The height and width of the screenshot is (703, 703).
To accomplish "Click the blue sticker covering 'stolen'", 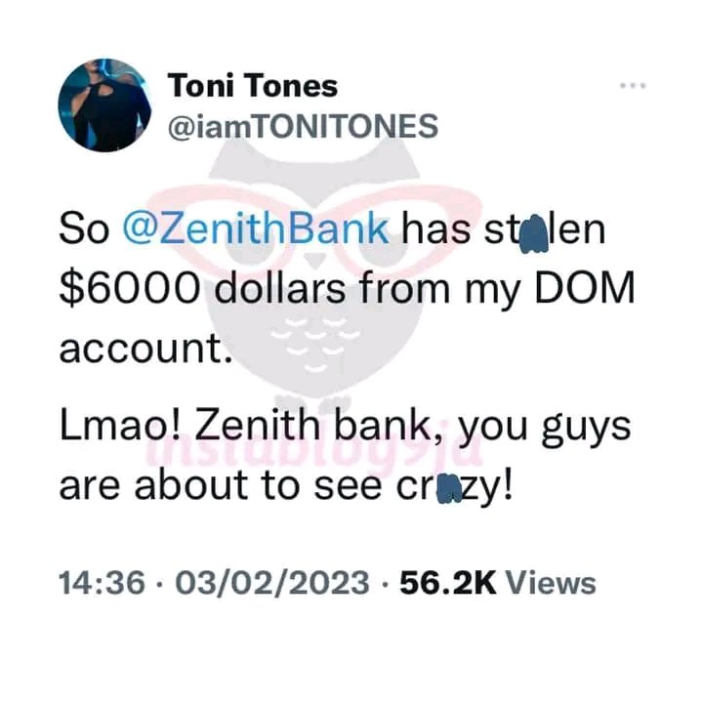I will (x=533, y=233).
